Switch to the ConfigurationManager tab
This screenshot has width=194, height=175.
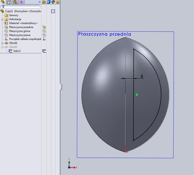15,2
